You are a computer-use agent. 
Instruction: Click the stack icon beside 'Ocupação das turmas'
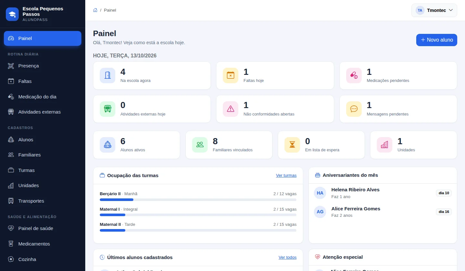[102, 176]
